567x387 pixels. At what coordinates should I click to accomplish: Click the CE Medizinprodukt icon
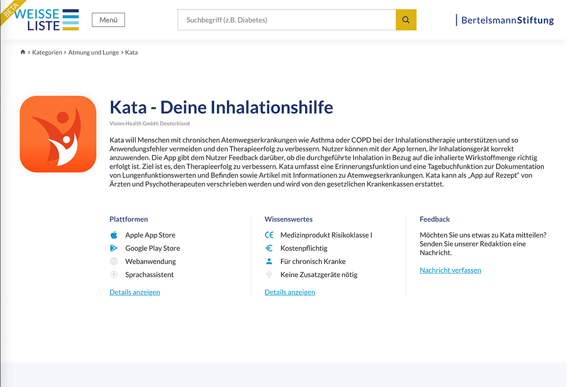[x=269, y=235]
